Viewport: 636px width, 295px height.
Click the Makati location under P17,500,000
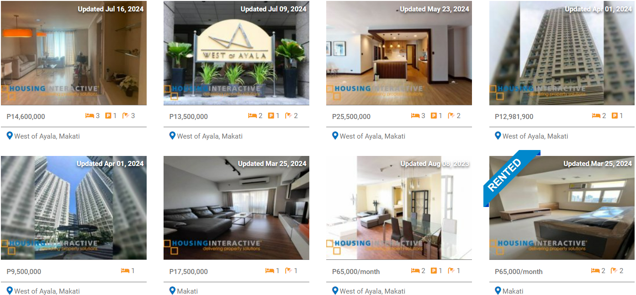[x=187, y=291]
